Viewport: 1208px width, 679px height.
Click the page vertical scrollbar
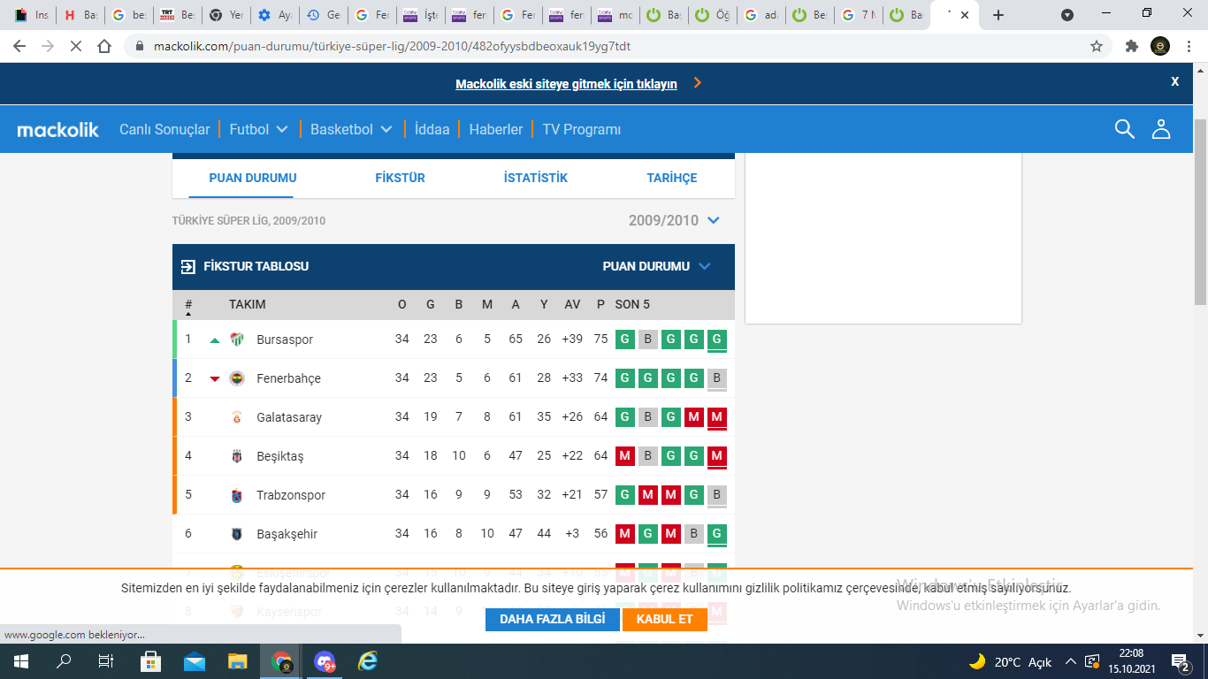[x=1200, y=212]
